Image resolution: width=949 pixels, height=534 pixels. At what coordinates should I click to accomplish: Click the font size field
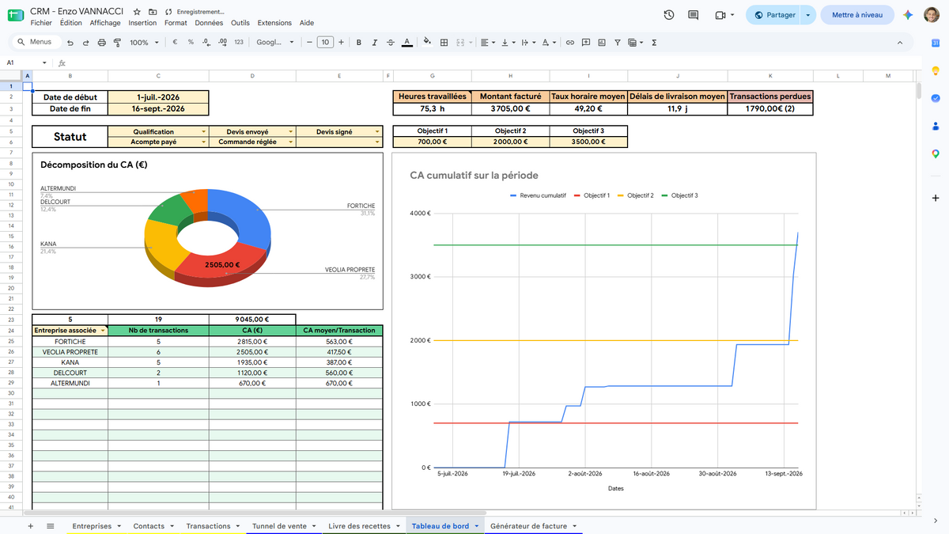tap(325, 43)
